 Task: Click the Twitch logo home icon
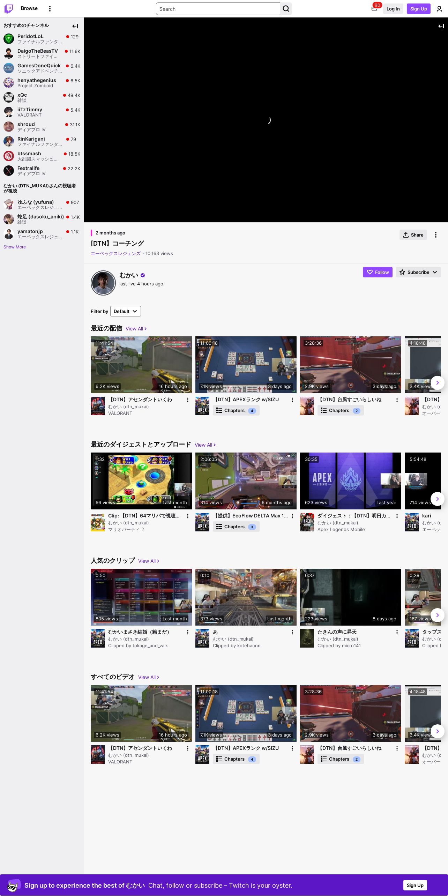click(x=9, y=9)
